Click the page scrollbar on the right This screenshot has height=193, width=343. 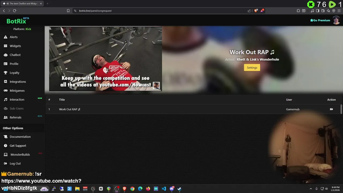tap(341, 109)
